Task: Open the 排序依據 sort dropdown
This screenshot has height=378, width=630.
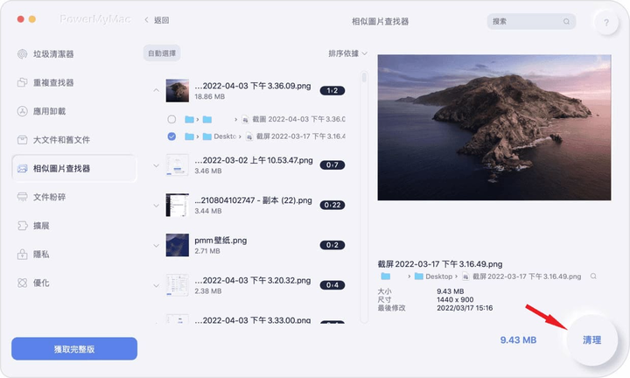Action: pos(347,53)
